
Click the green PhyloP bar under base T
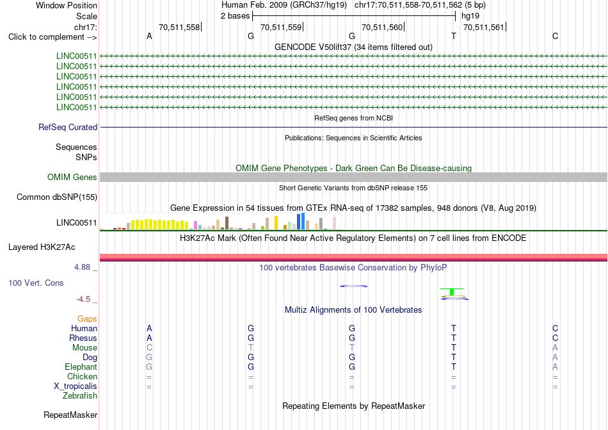click(452, 292)
